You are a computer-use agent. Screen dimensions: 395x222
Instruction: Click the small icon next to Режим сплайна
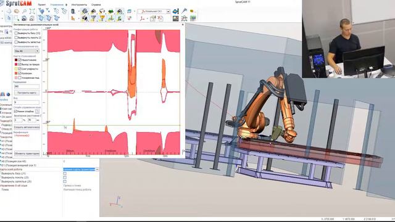tap(37, 111)
